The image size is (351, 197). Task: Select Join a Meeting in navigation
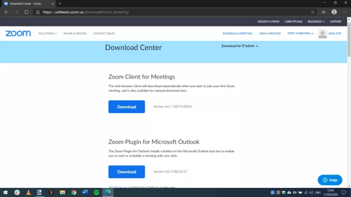(x=270, y=33)
